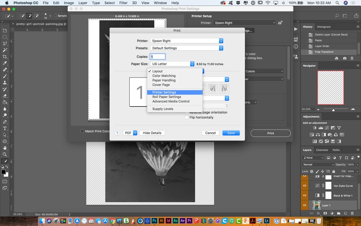
Task: Add a Curves adjustment
Action: (327, 128)
